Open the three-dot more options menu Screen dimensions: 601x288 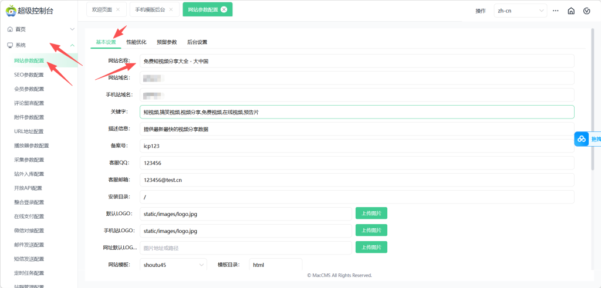555,11
